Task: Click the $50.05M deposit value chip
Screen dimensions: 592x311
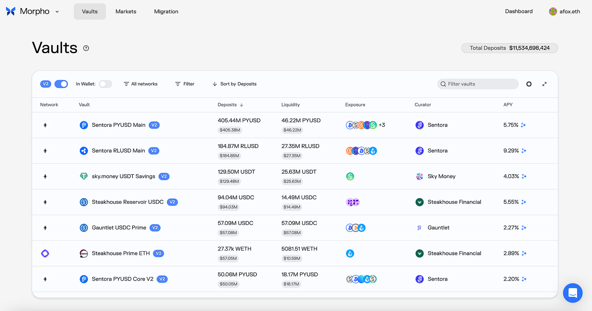Action: pyautogui.click(x=229, y=284)
